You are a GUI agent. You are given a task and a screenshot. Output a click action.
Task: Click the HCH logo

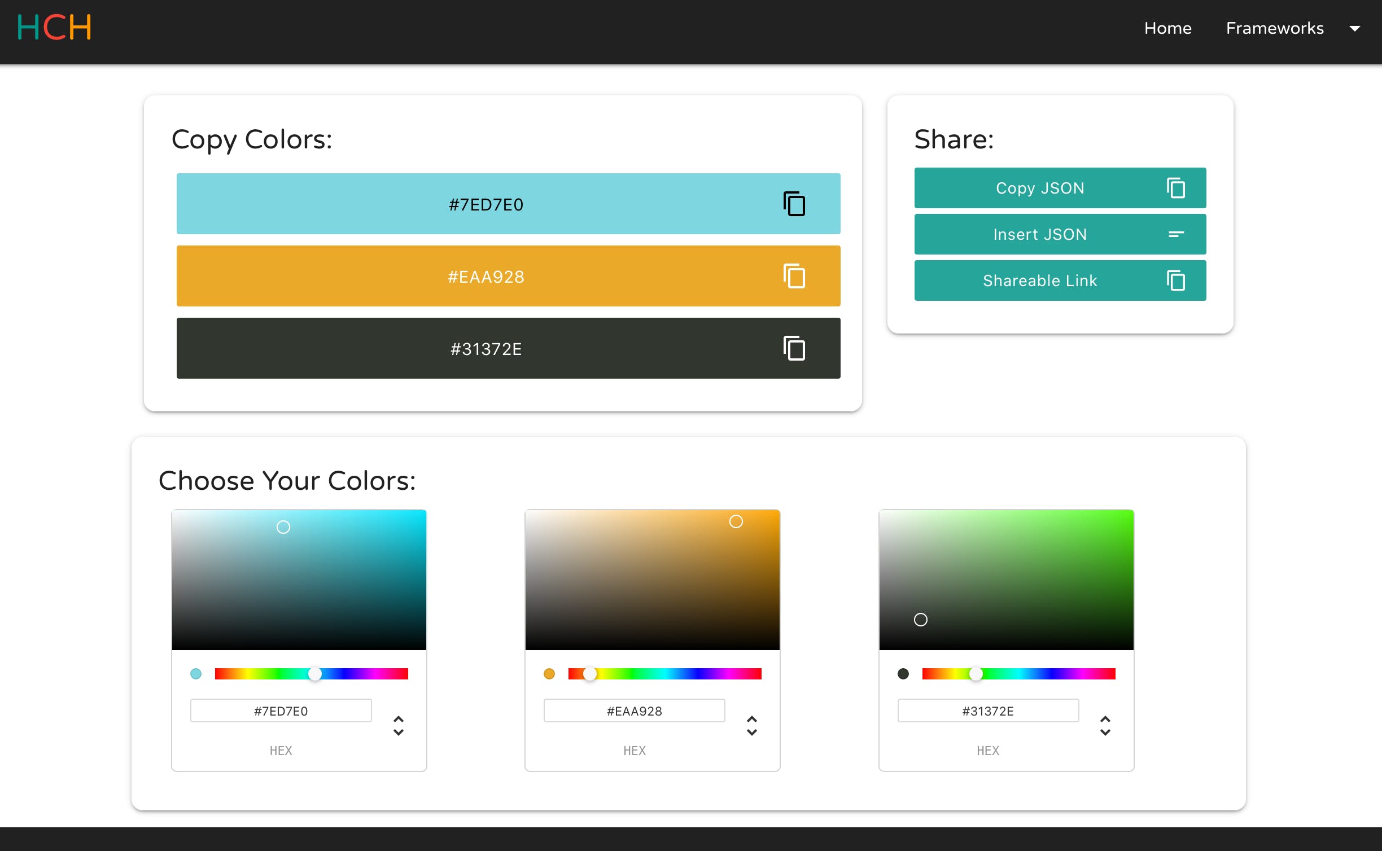pyautogui.click(x=54, y=27)
